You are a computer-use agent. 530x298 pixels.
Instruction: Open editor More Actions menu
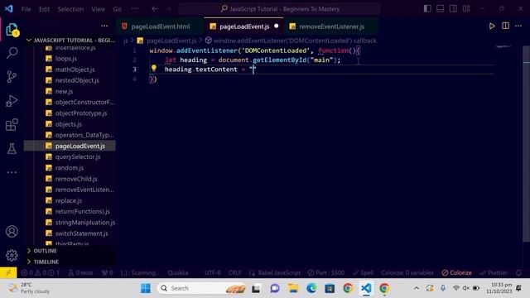[x=518, y=26]
